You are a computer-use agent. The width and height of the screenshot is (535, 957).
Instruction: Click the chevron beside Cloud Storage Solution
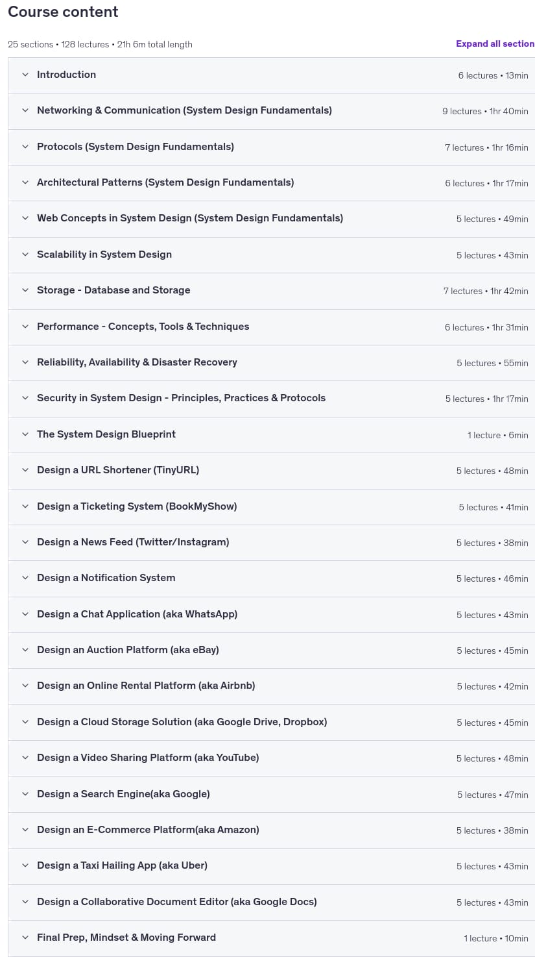tap(25, 722)
